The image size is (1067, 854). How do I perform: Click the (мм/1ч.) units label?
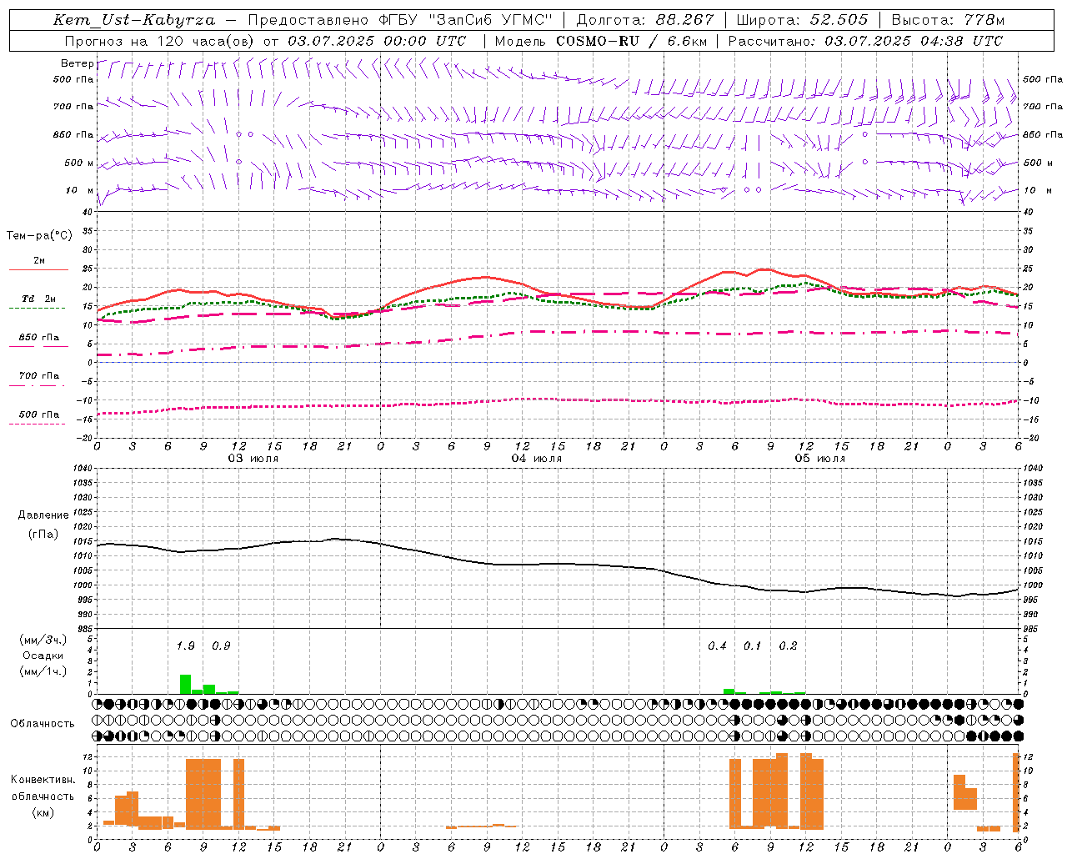click(43, 671)
